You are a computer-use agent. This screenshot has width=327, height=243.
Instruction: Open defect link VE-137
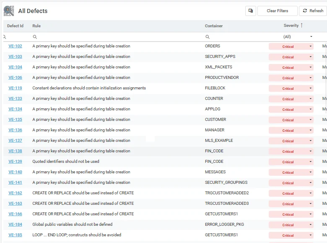tap(15, 141)
